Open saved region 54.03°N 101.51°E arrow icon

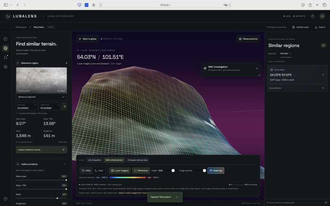(x=323, y=75)
